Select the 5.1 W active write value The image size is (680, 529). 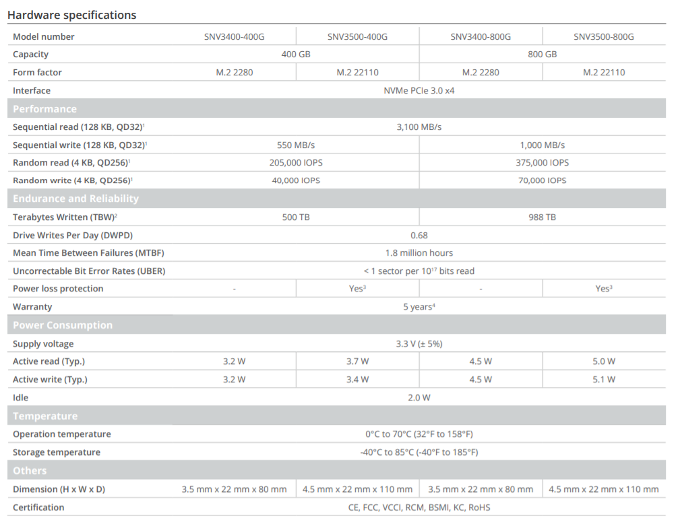(x=603, y=380)
